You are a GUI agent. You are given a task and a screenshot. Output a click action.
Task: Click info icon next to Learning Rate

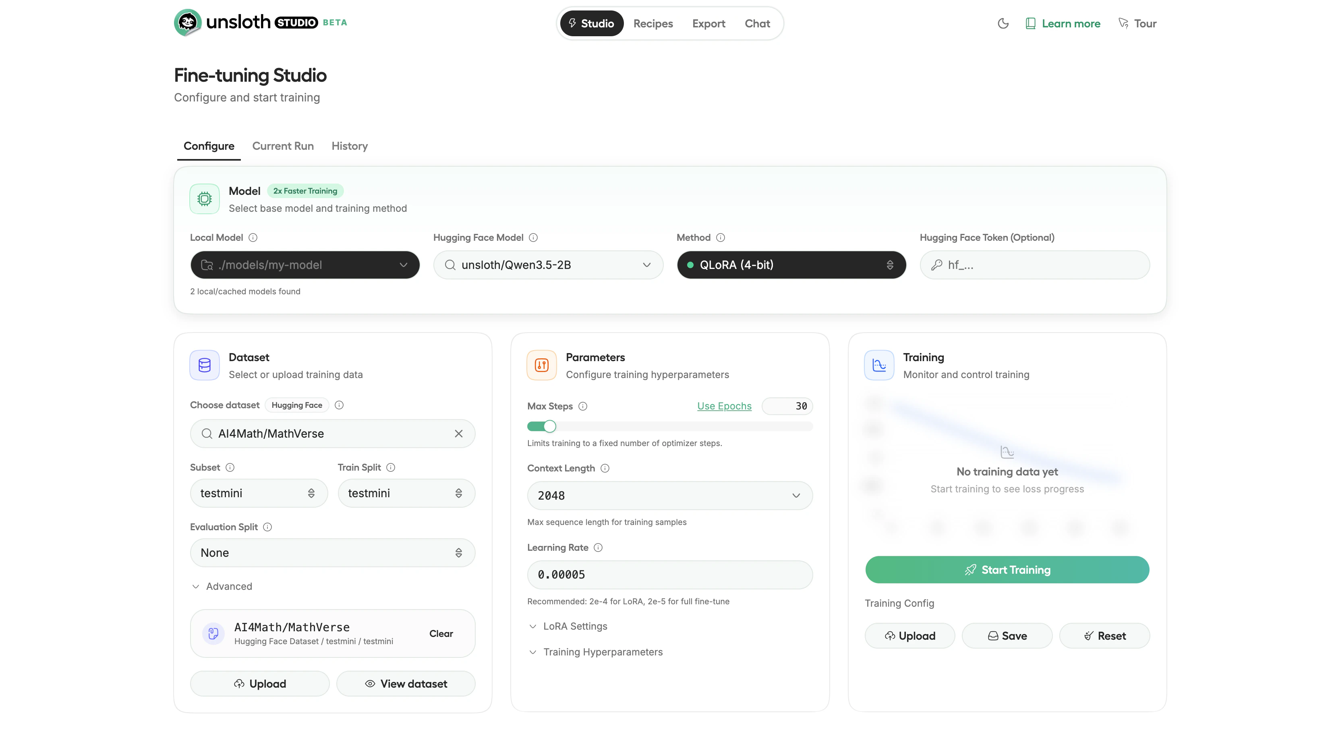pyautogui.click(x=598, y=548)
